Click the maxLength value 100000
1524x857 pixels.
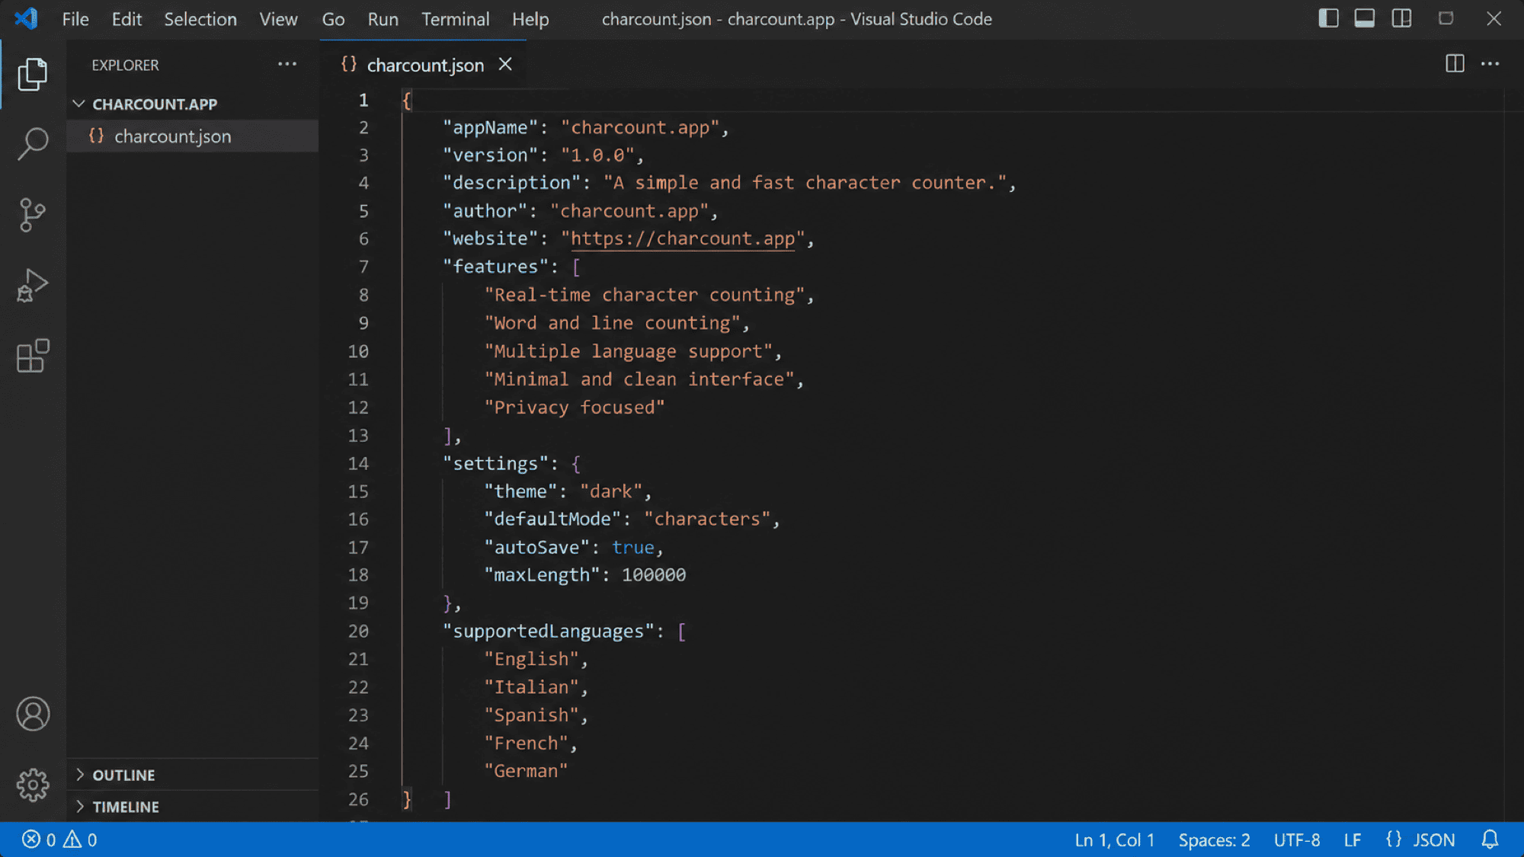point(654,575)
